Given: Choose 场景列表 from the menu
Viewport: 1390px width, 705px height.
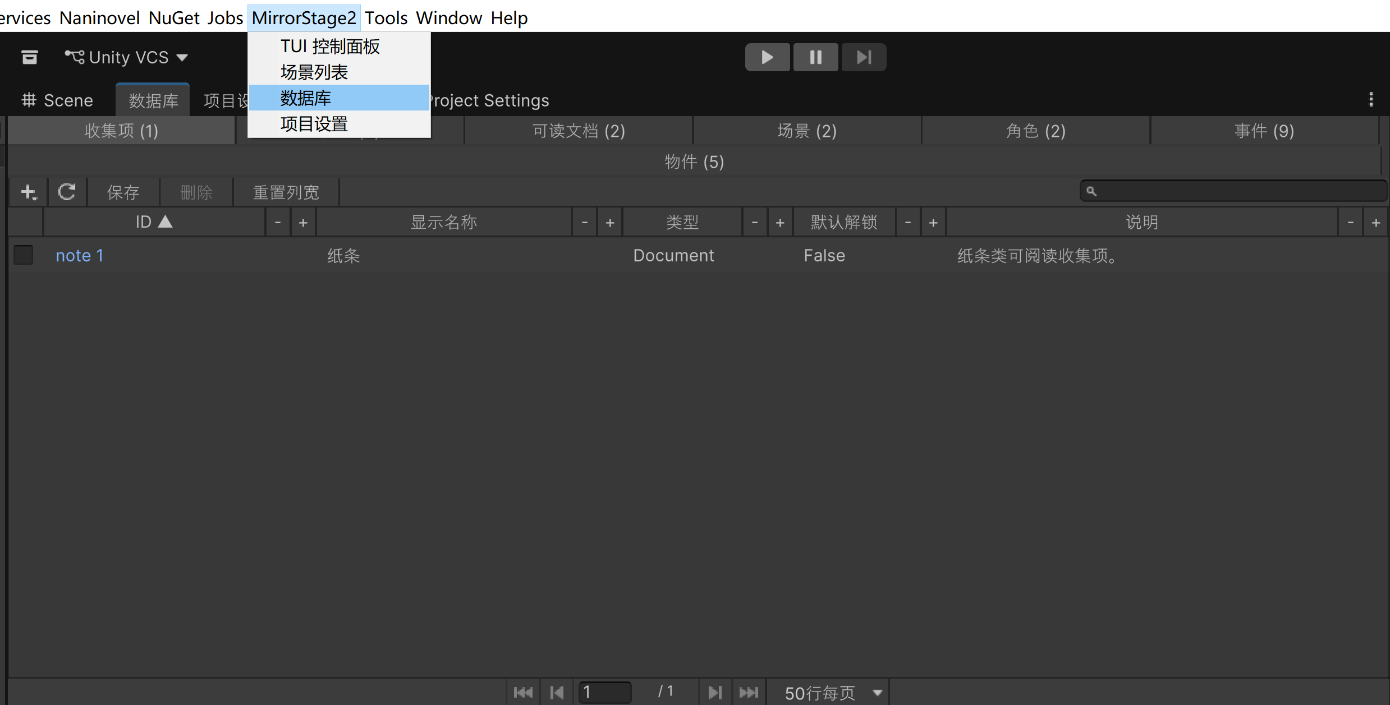Looking at the screenshot, I should (x=339, y=72).
